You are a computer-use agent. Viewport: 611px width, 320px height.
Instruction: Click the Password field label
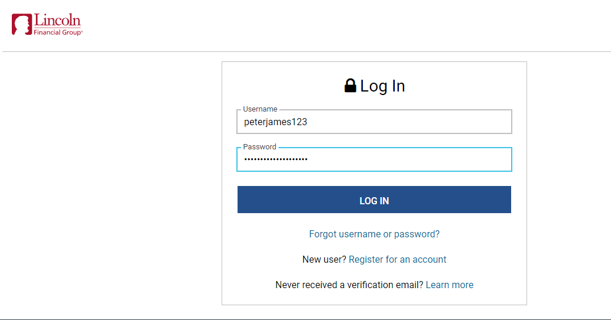pos(259,146)
